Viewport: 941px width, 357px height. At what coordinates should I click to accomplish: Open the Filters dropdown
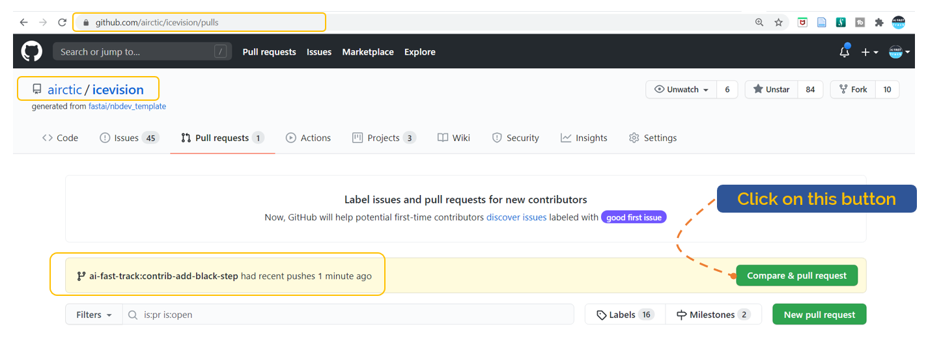tap(94, 315)
